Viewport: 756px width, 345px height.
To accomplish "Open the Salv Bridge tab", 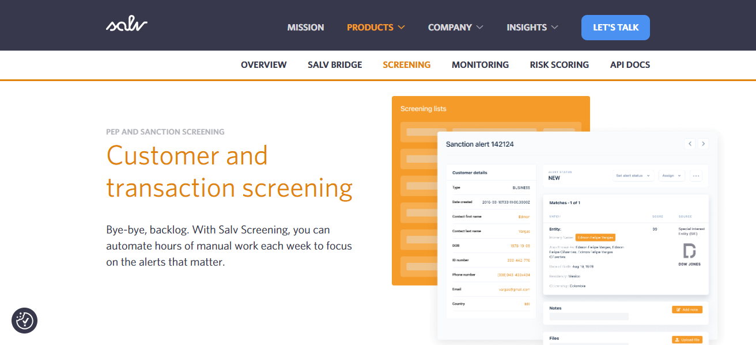I will tap(335, 65).
